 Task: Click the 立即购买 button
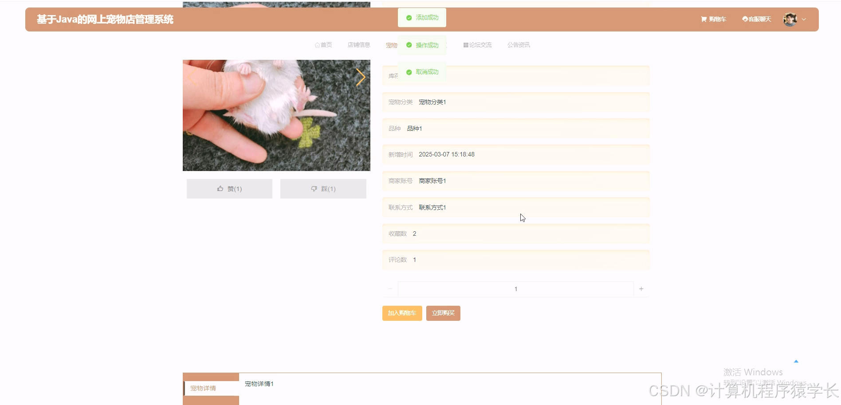(443, 313)
